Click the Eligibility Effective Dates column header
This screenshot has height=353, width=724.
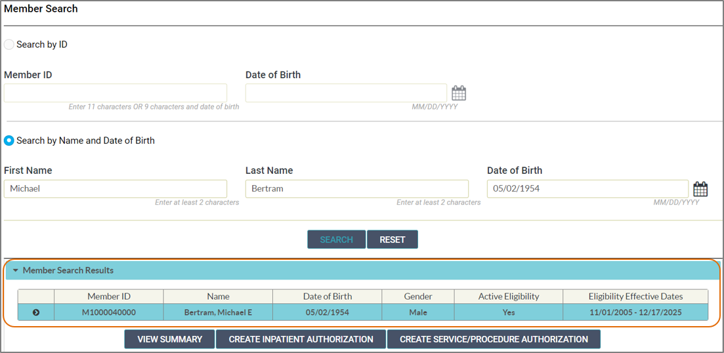pyautogui.click(x=635, y=297)
